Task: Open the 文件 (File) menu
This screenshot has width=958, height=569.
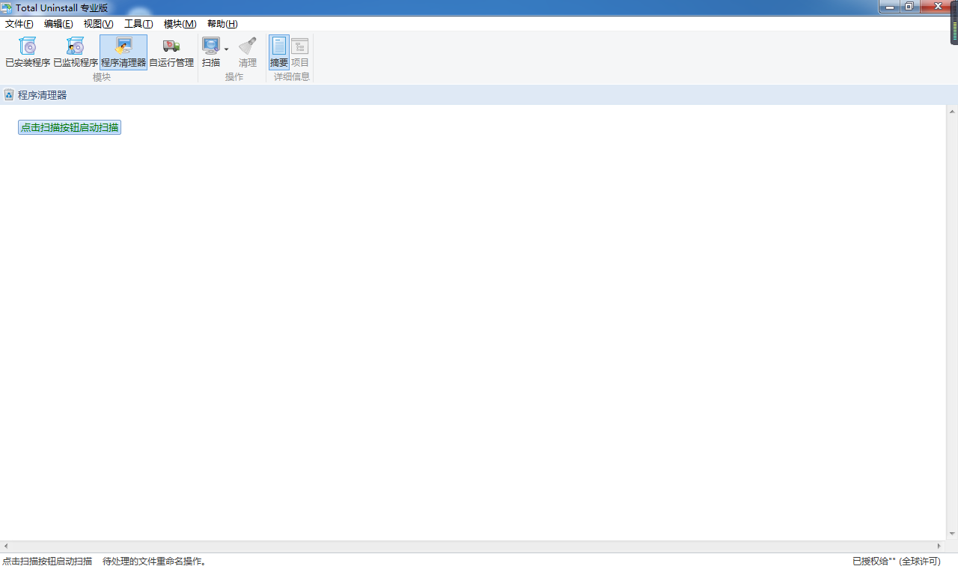Action: [x=19, y=23]
